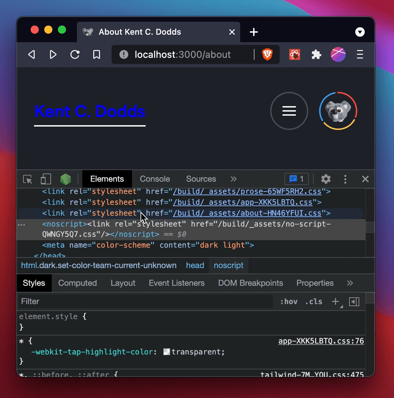This screenshot has width=394, height=398.
Task: Click the Brave Shields icon
Action: coord(267,54)
